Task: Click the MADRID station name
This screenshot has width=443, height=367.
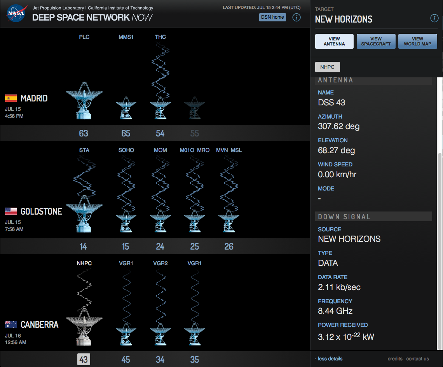Action: pos(34,98)
